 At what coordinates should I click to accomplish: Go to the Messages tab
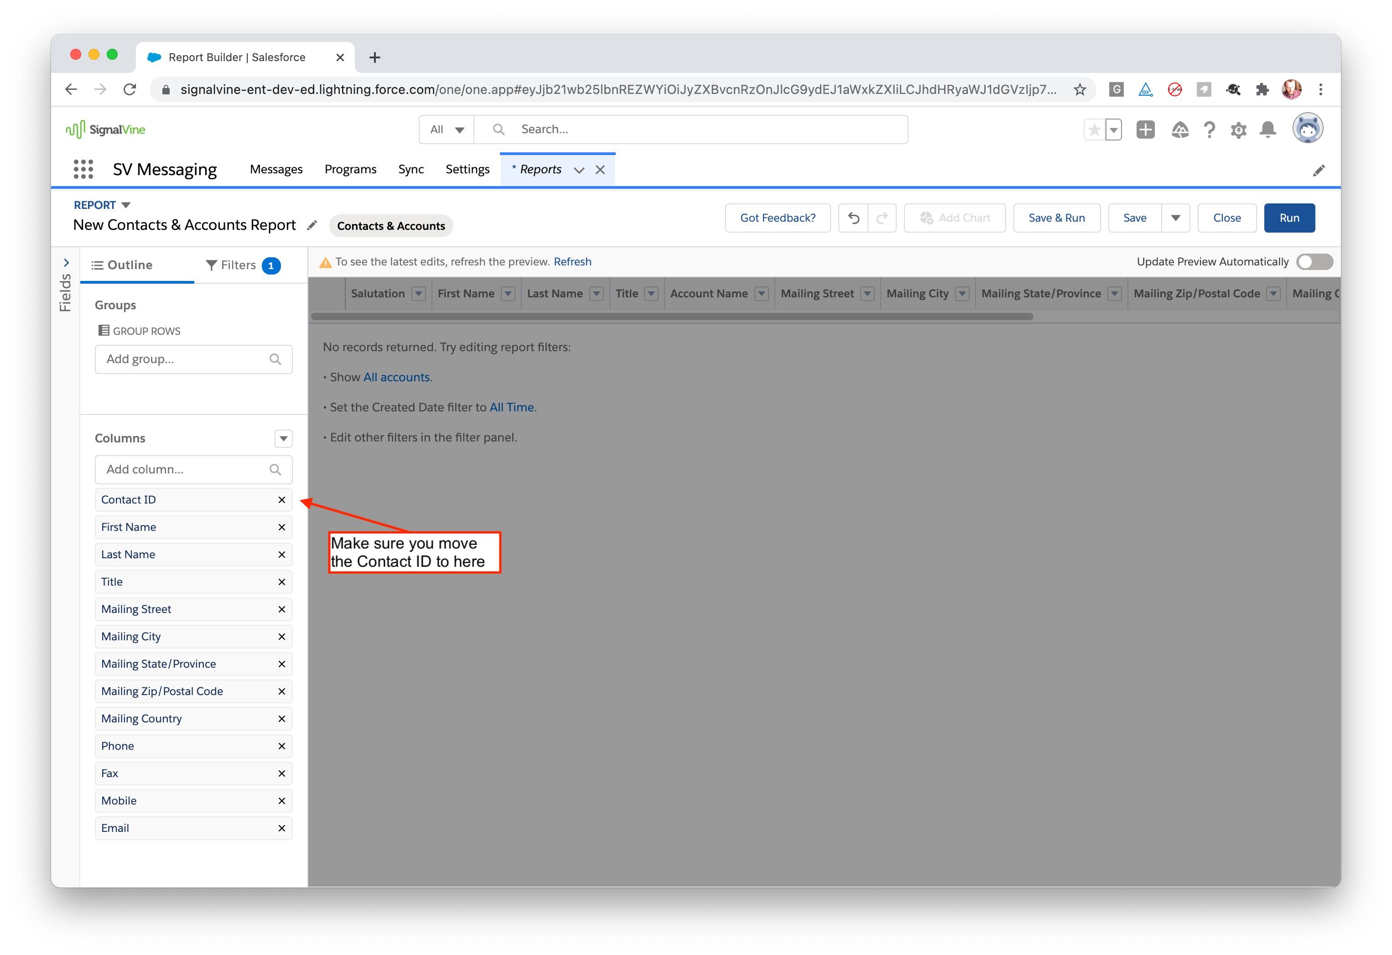pos(276,170)
